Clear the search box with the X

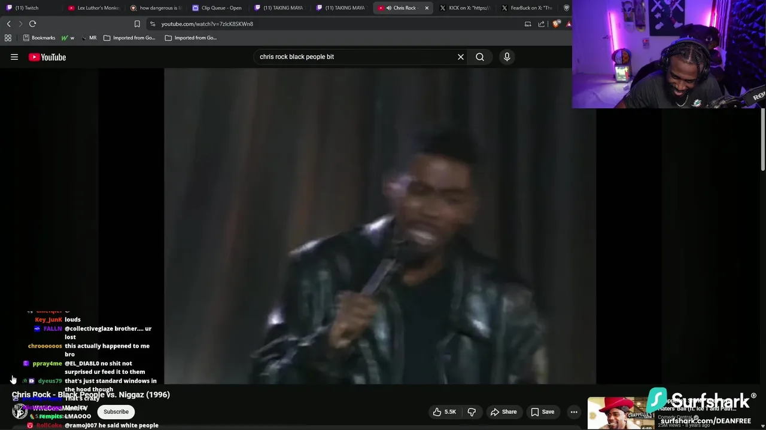(461, 57)
